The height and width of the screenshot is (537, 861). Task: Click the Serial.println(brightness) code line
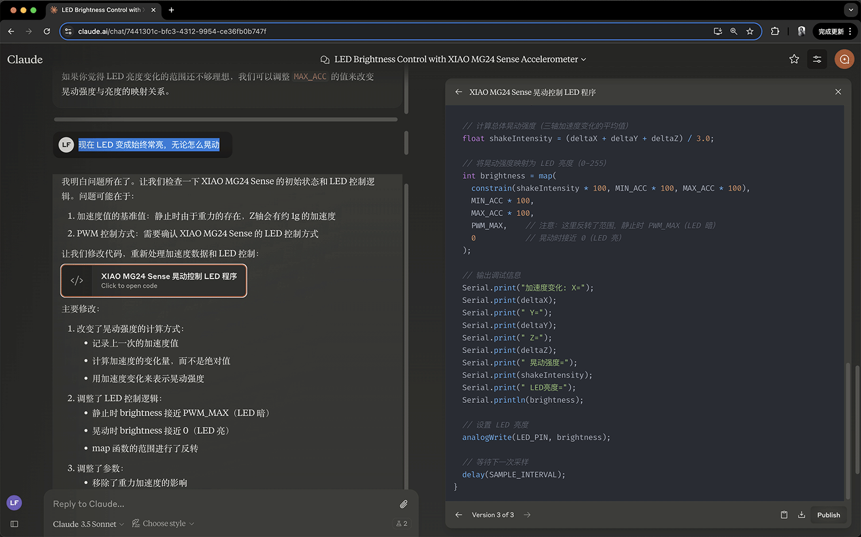[x=523, y=400]
